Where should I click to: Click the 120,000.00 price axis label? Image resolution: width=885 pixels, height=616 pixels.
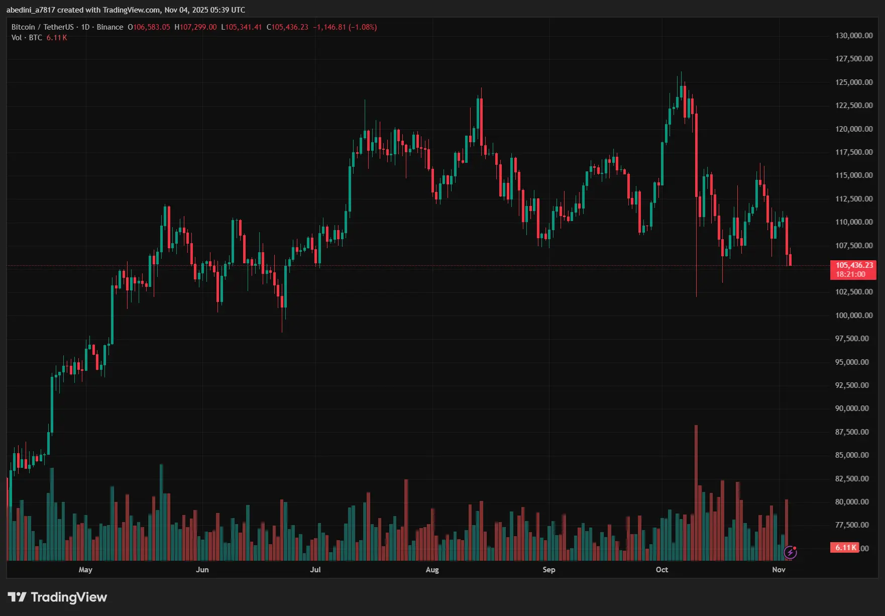[853, 129]
